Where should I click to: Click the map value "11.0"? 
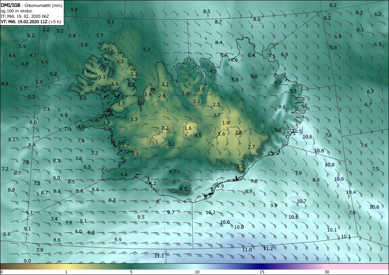tap(247, 250)
